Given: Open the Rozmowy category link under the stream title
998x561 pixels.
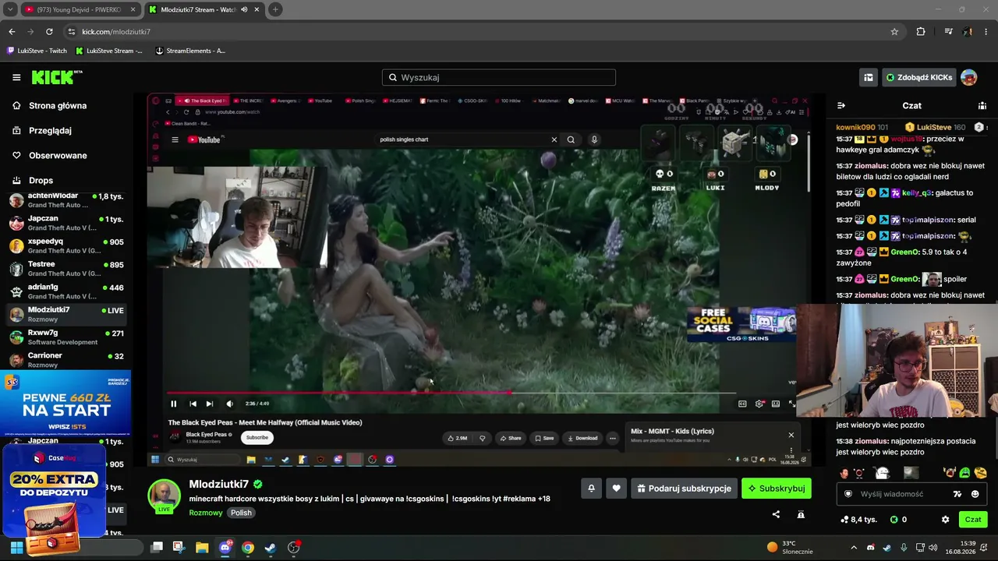Looking at the screenshot, I should (206, 513).
